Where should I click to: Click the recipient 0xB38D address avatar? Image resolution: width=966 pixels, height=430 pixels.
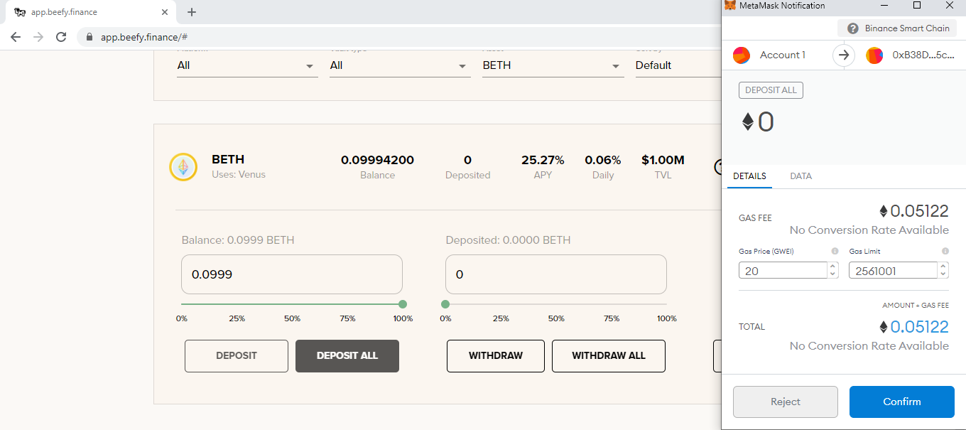pyautogui.click(x=874, y=55)
